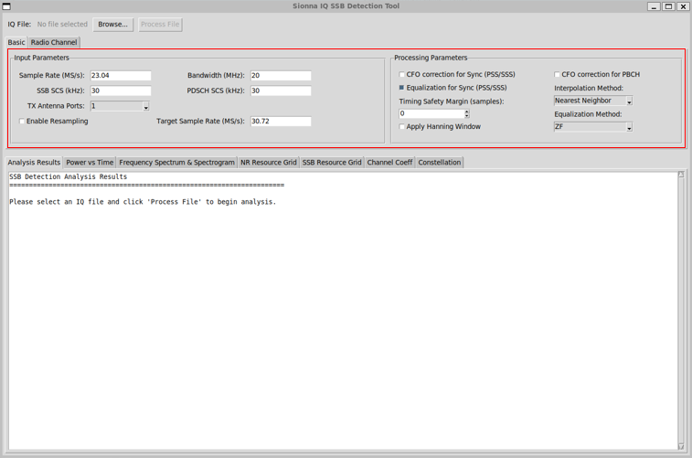Click the Sample Rate input field

click(121, 76)
